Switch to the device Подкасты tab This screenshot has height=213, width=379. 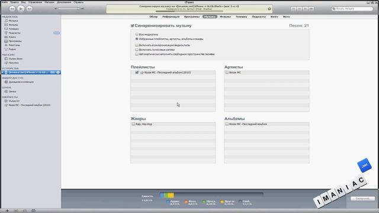coord(259,17)
